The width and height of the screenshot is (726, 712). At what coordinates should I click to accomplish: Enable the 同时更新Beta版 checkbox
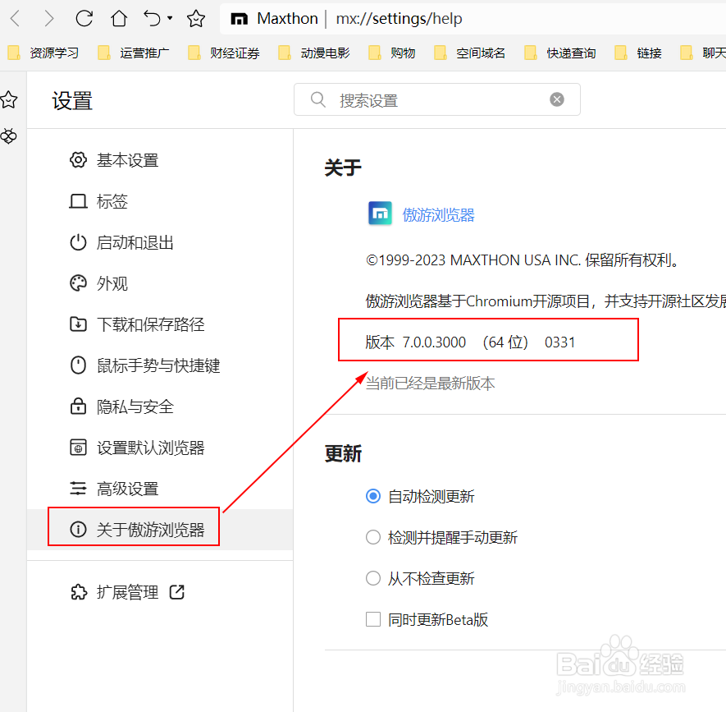point(373,620)
